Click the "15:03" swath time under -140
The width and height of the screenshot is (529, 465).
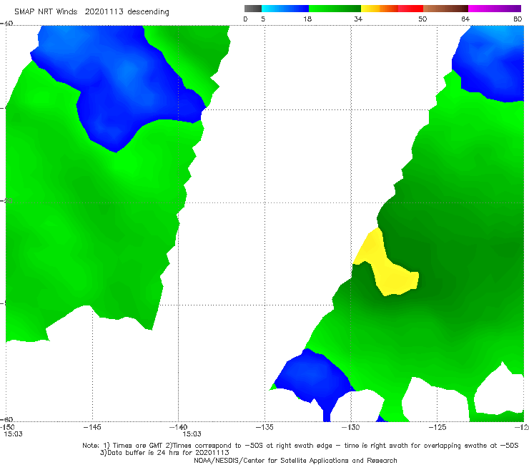(x=192, y=434)
